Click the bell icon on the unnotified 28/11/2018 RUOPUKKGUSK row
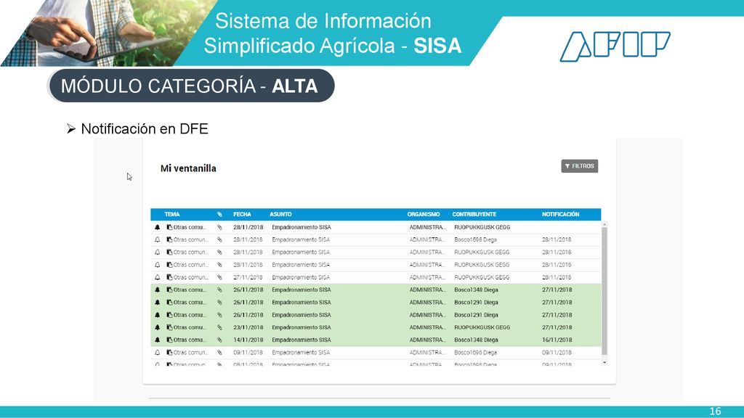 (158, 227)
